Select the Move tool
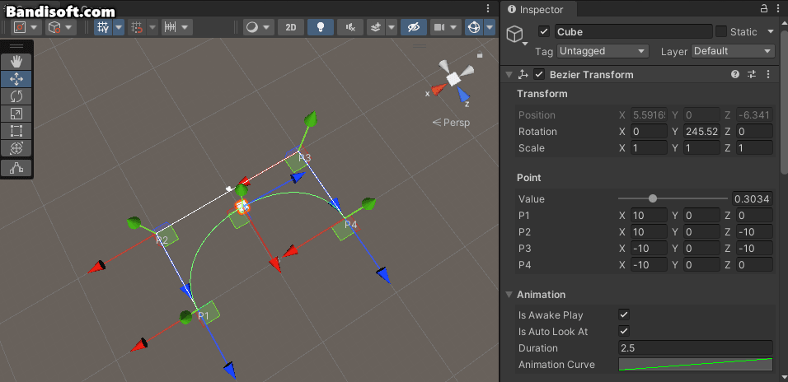 pos(16,79)
